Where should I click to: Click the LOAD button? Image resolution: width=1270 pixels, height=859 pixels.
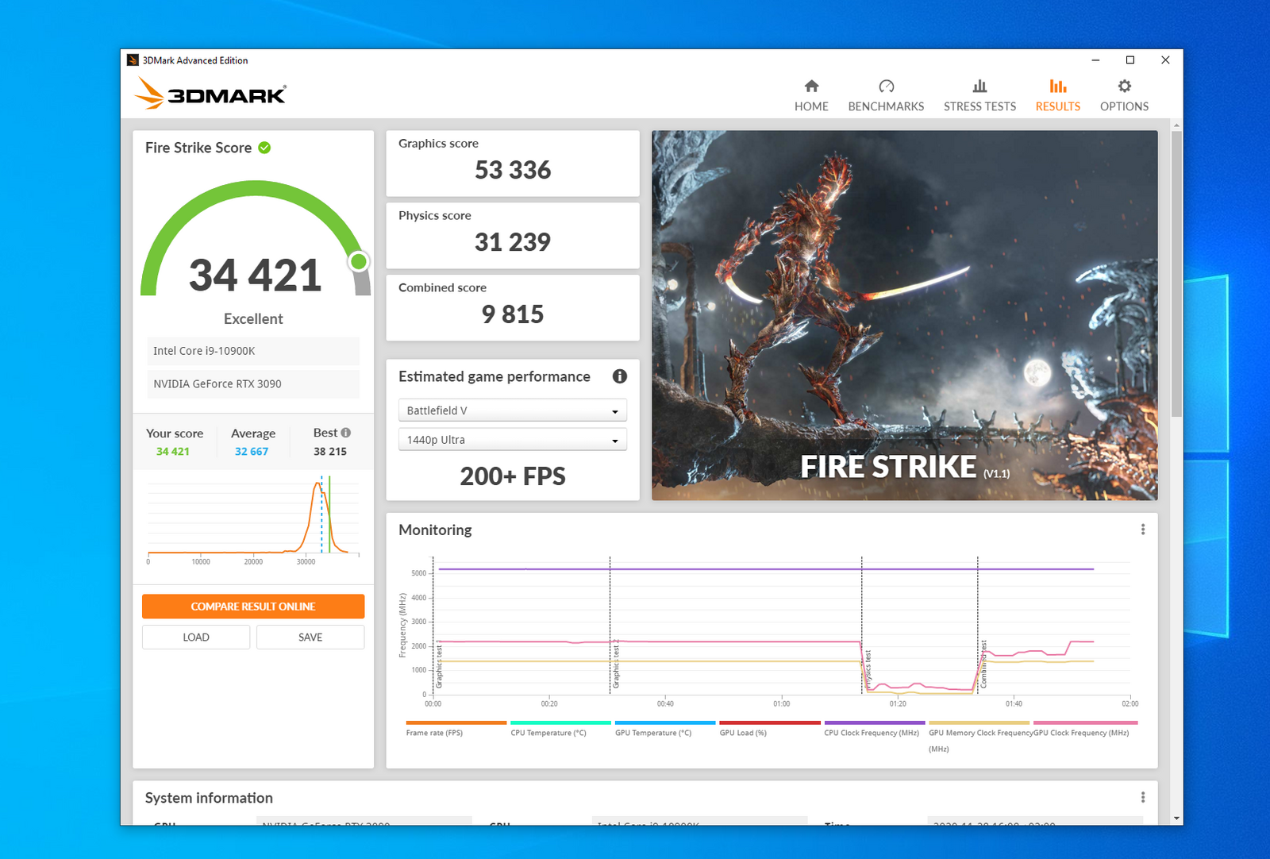196,638
